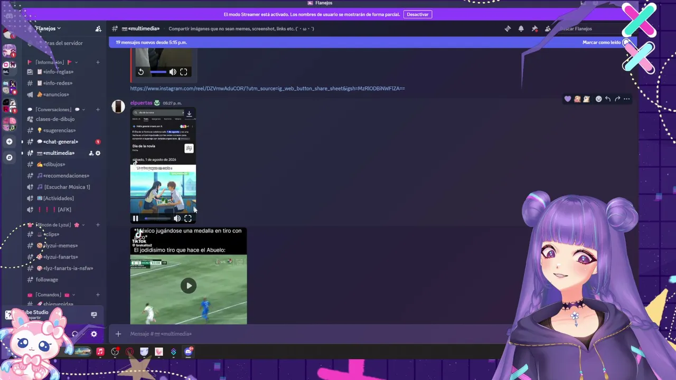
Task: Make the top video fullscreen
Action: [183, 72]
